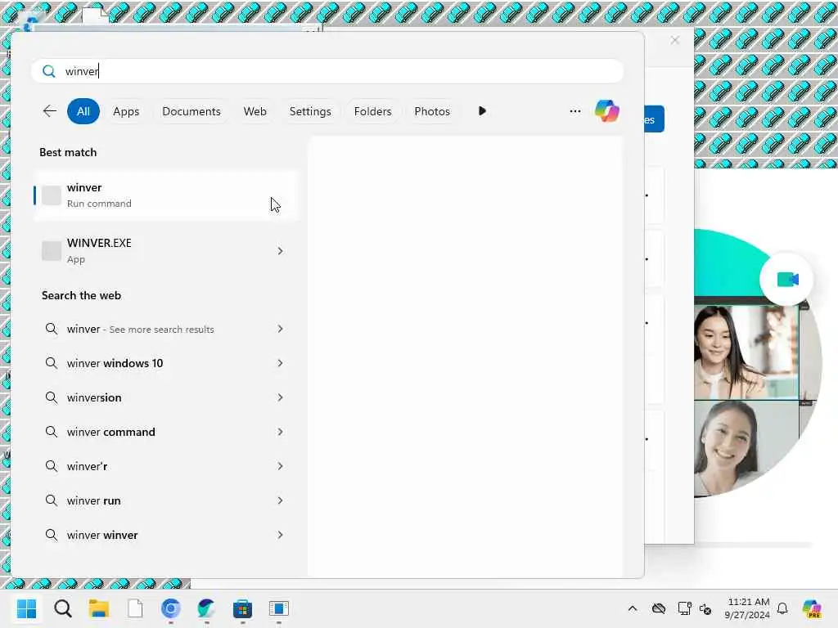Expand WINVER.EXE result details chevron
This screenshot has width=838, height=628.
(x=280, y=251)
